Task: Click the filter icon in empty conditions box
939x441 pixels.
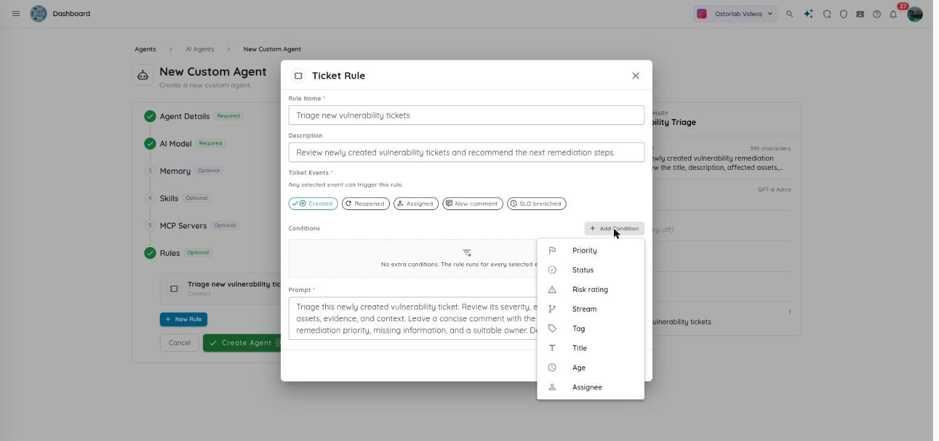Action: tap(467, 253)
